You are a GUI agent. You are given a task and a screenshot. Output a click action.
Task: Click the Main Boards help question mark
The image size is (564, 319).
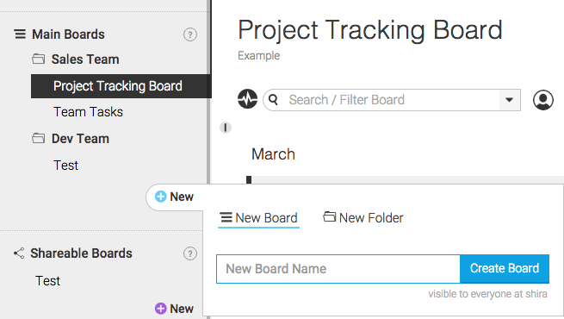click(x=190, y=34)
